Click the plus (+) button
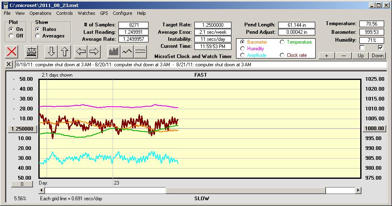 (326, 56)
